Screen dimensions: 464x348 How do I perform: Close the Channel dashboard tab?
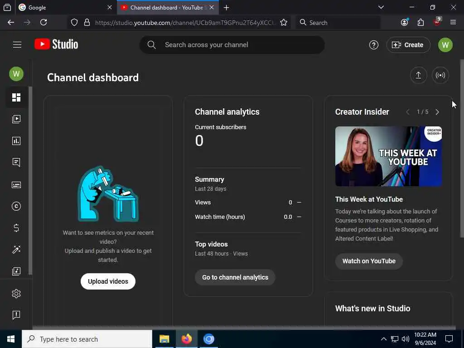[212, 7]
